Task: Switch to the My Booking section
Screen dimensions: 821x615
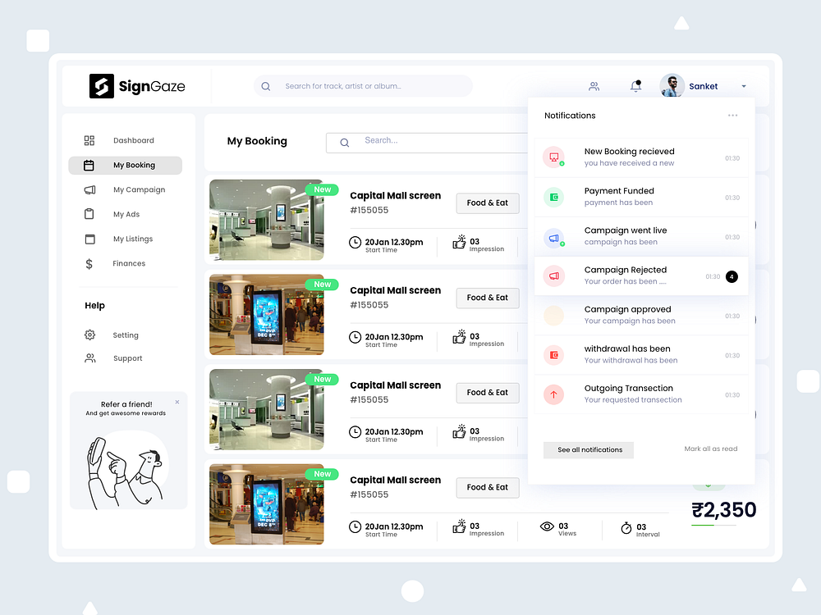Action: click(x=134, y=165)
